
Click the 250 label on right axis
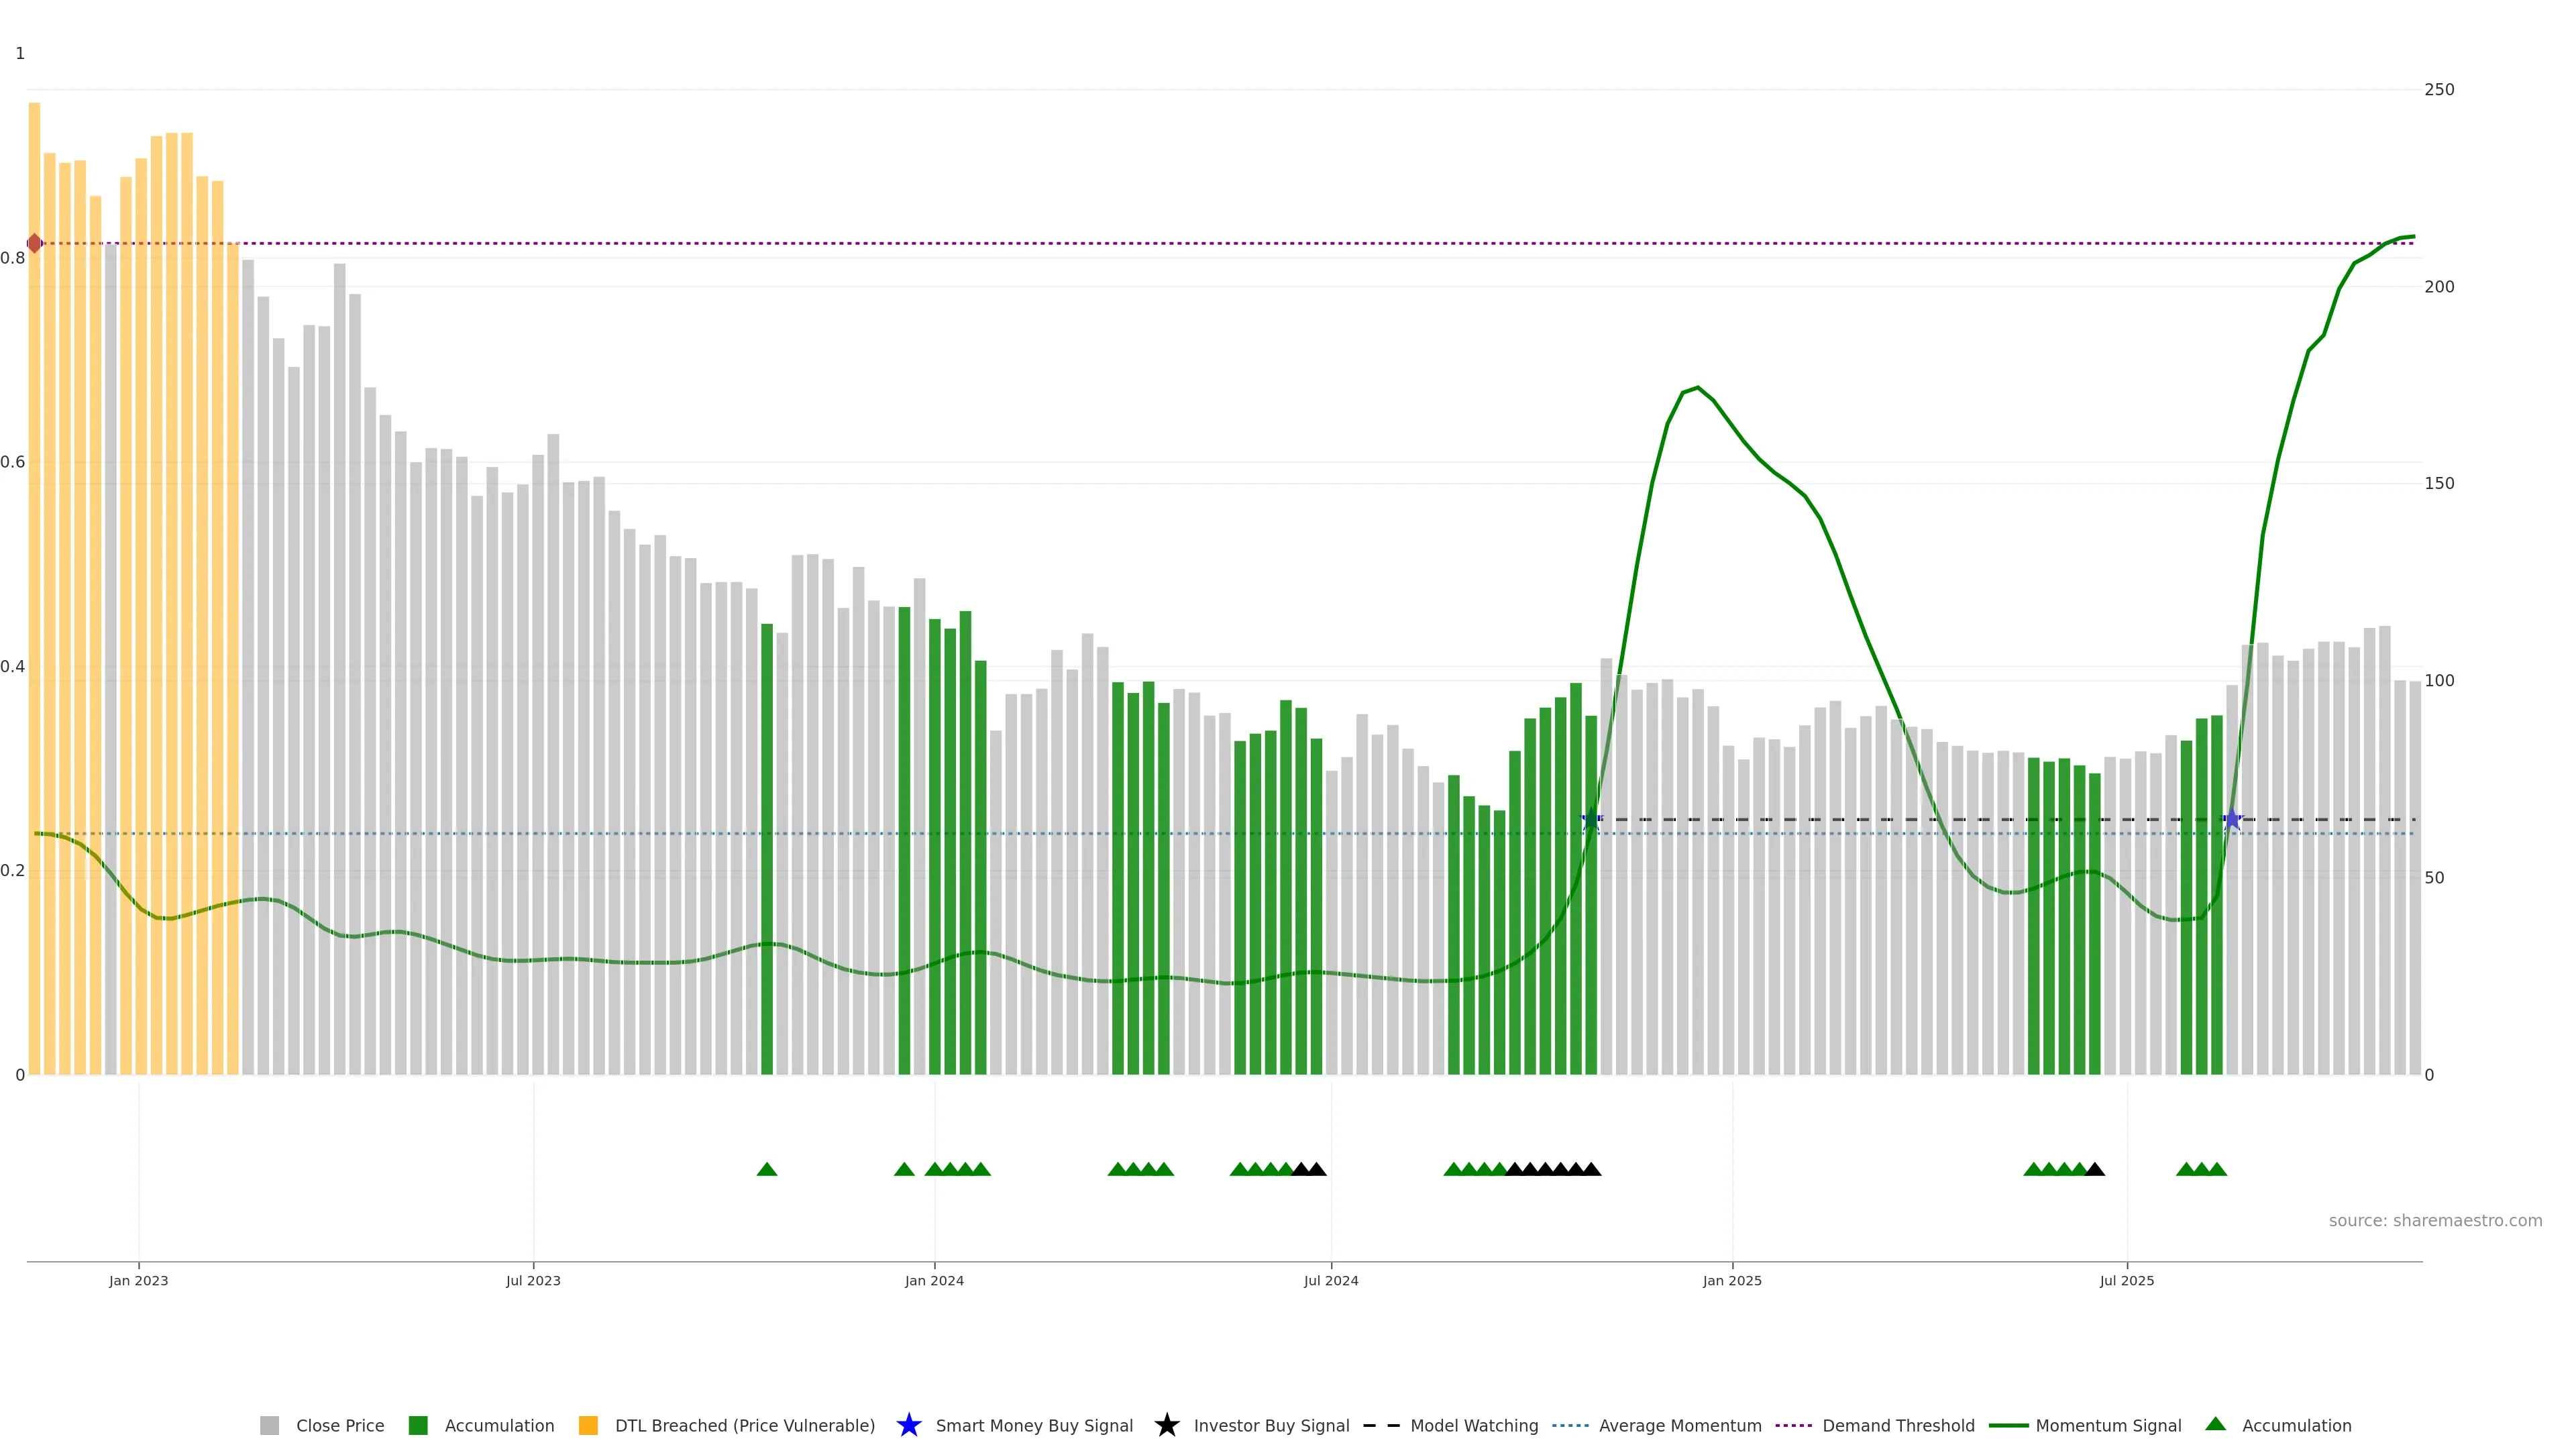[2439, 90]
